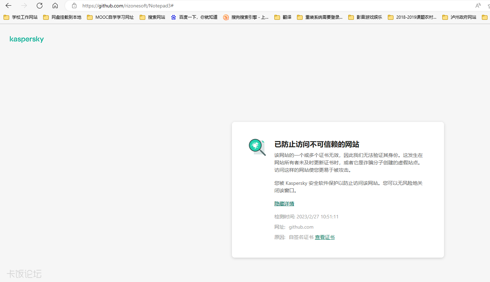Click the 自签名证书 reason text
This screenshot has height=282, width=490.
pyautogui.click(x=301, y=237)
